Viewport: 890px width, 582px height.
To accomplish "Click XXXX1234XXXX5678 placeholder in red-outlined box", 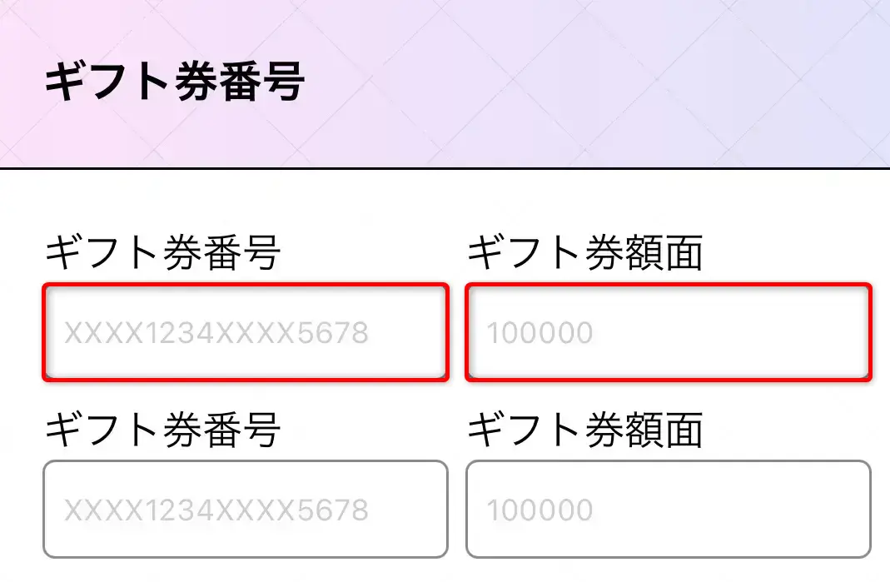I will pyautogui.click(x=216, y=334).
